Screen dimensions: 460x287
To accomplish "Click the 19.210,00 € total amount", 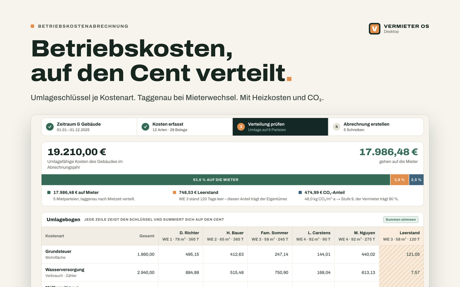I will 77,152.
